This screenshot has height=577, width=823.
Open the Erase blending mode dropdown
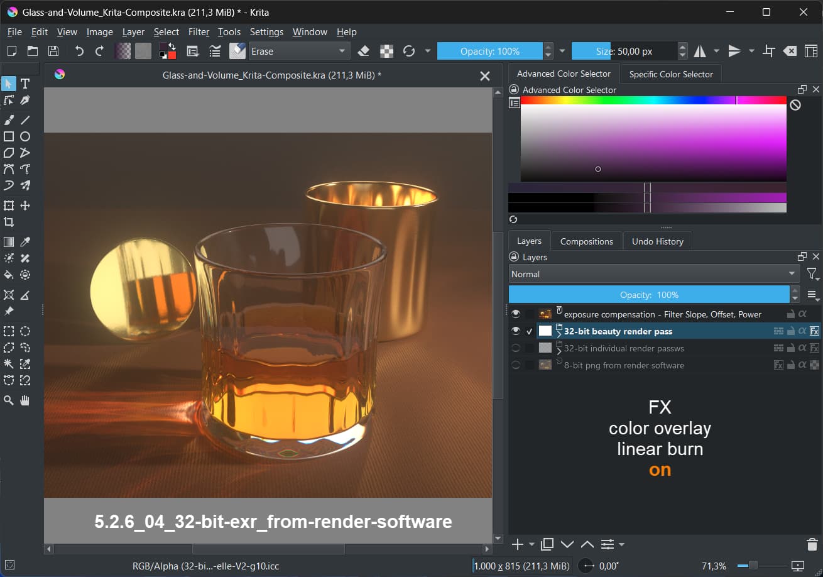[298, 52]
